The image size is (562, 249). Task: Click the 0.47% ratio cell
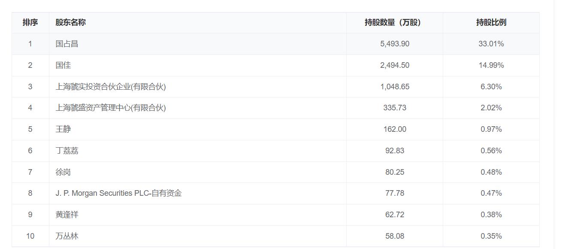coord(491,193)
